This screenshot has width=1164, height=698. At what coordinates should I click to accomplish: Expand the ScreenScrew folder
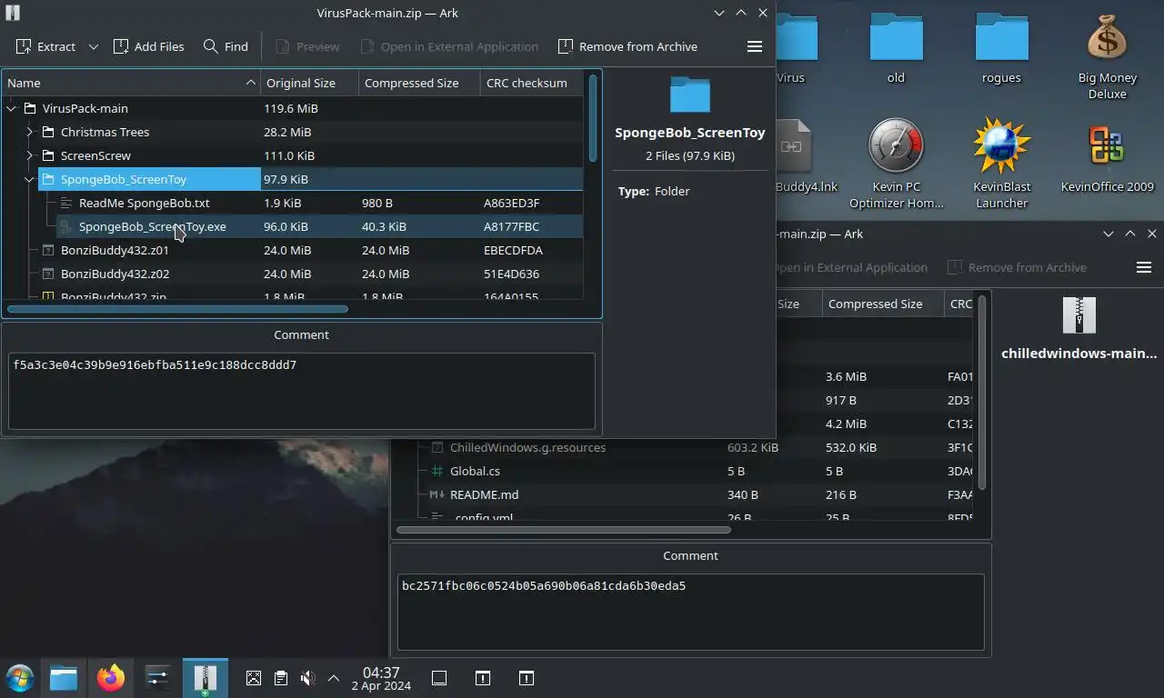[x=29, y=155]
